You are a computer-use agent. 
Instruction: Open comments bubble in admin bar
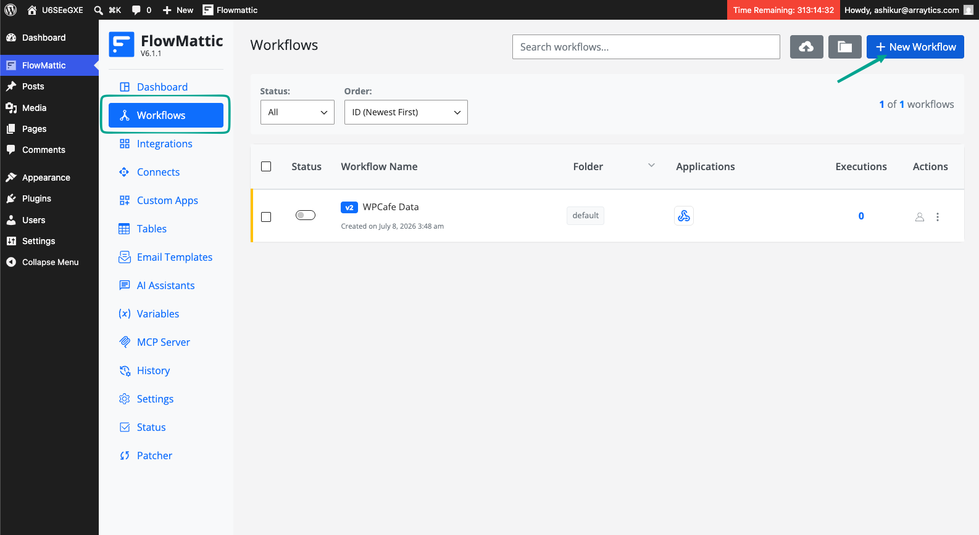(x=141, y=10)
